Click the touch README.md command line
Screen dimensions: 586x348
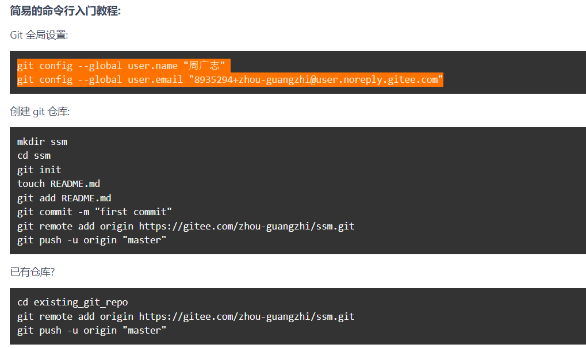click(x=59, y=183)
